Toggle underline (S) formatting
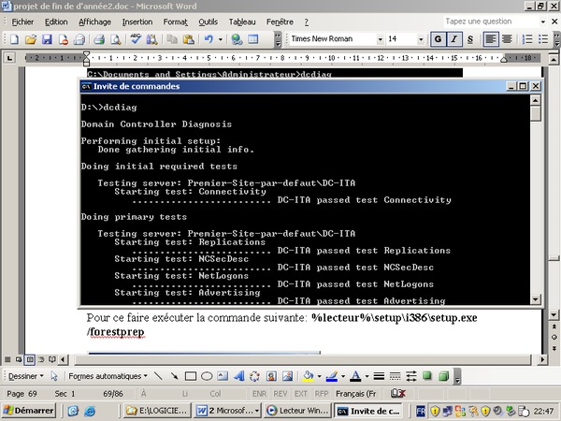 click(470, 39)
